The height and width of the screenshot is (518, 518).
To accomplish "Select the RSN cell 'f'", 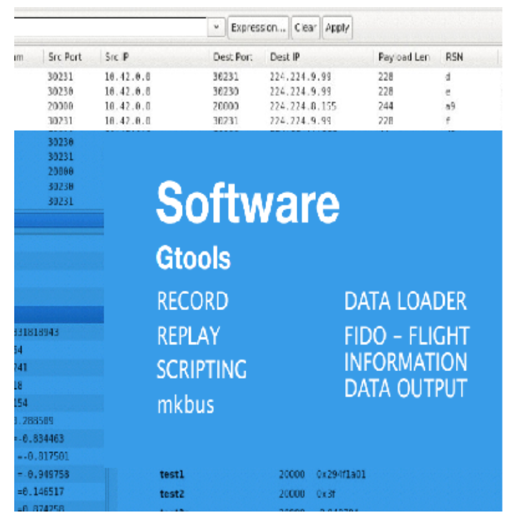I will click(448, 120).
